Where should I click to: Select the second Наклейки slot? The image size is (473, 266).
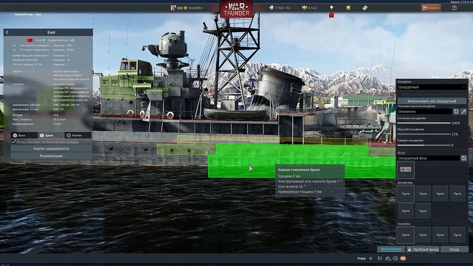point(423,235)
